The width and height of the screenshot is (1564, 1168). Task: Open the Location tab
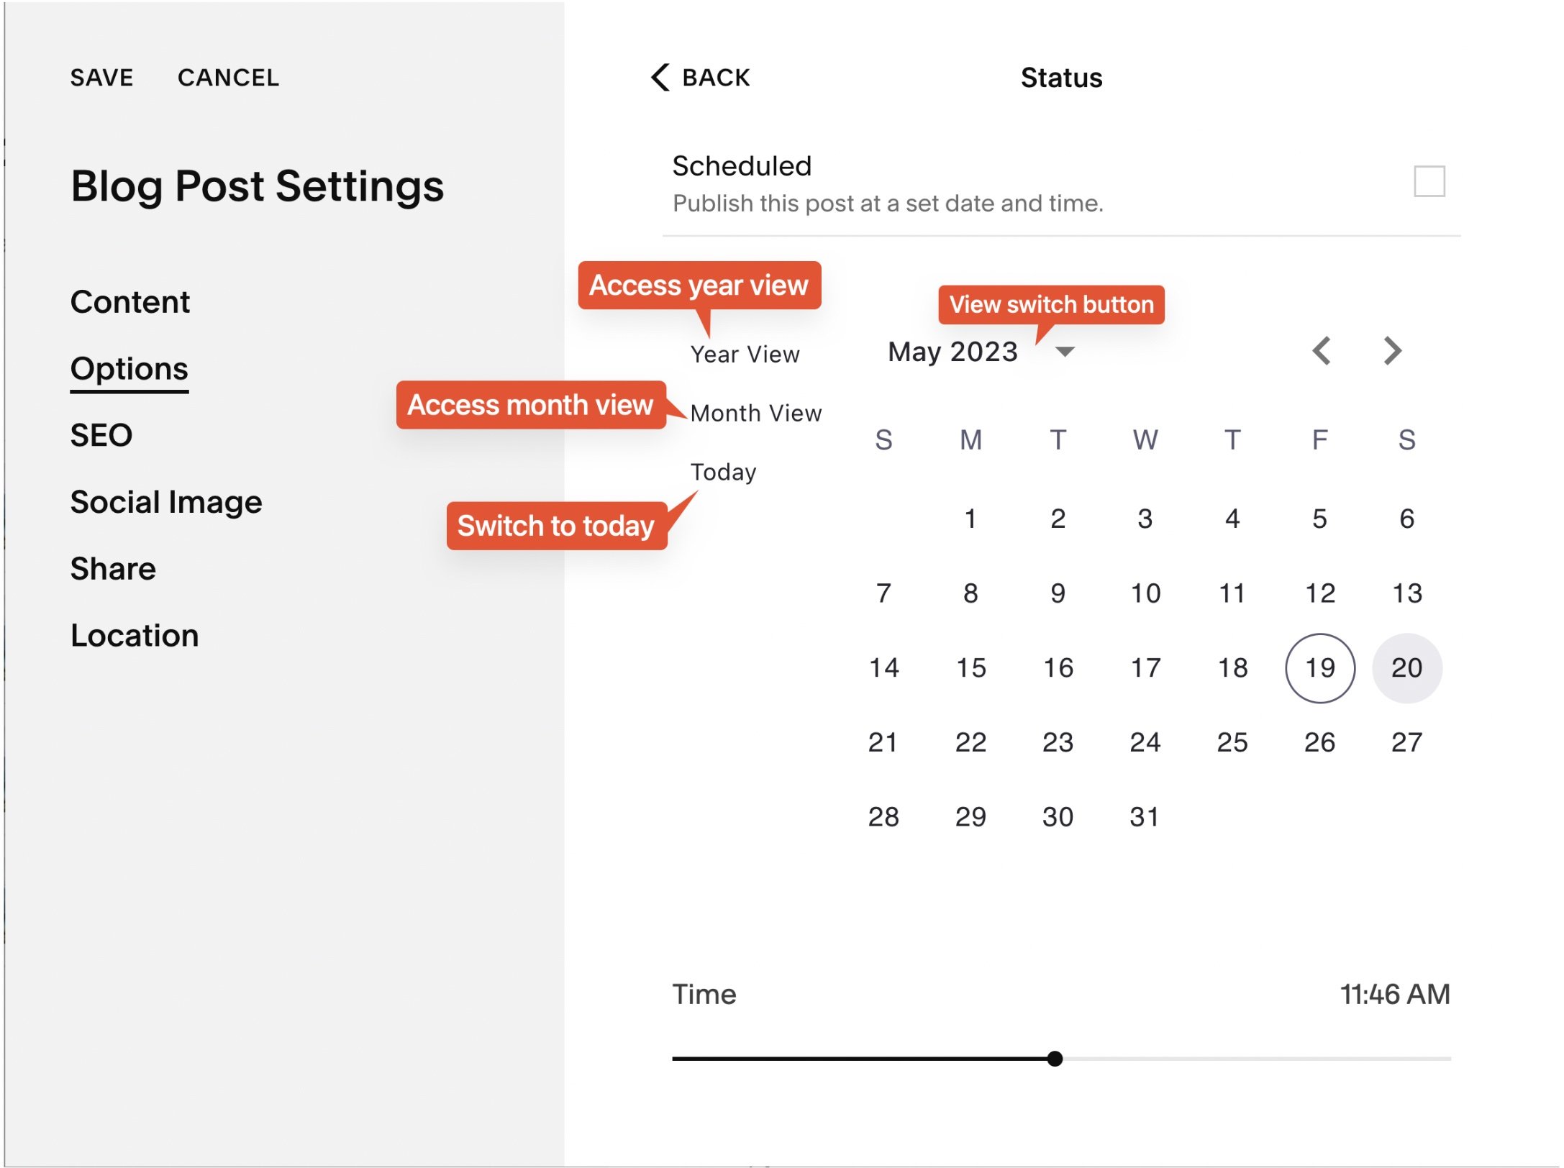[135, 636]
